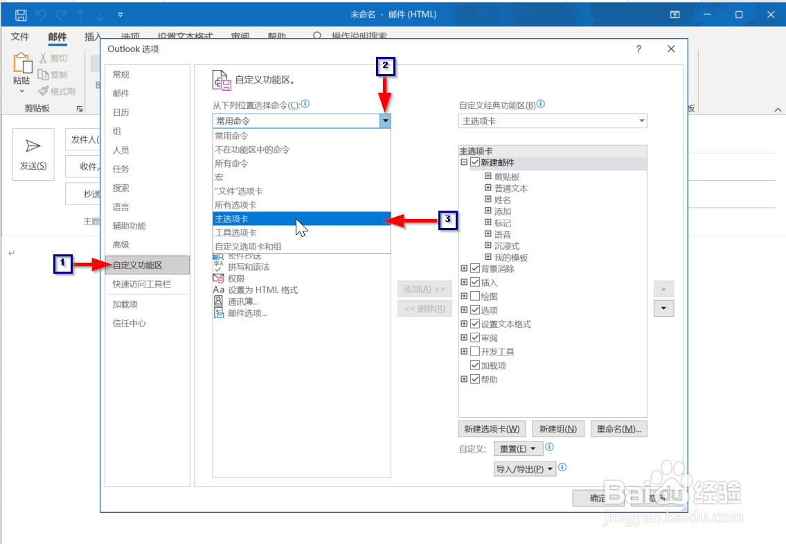Click the 重命名 button
786x544 pixels.
click(618, 429)
